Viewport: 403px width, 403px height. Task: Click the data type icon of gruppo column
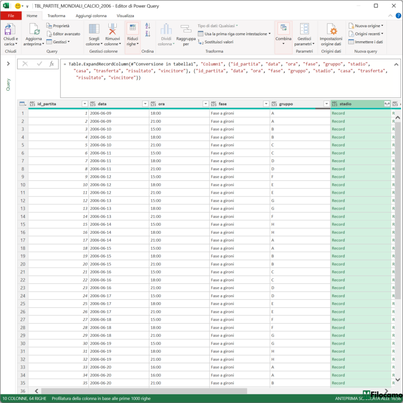pos(274,104)
